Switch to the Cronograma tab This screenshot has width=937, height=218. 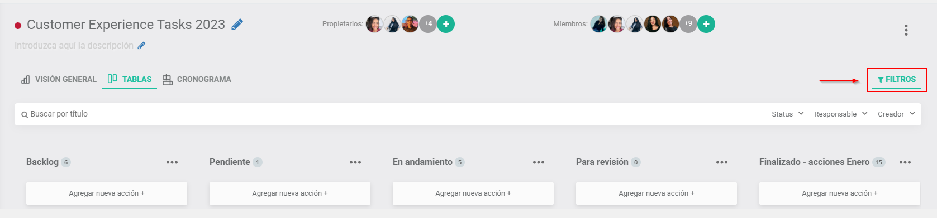click(x=197, y=79)
